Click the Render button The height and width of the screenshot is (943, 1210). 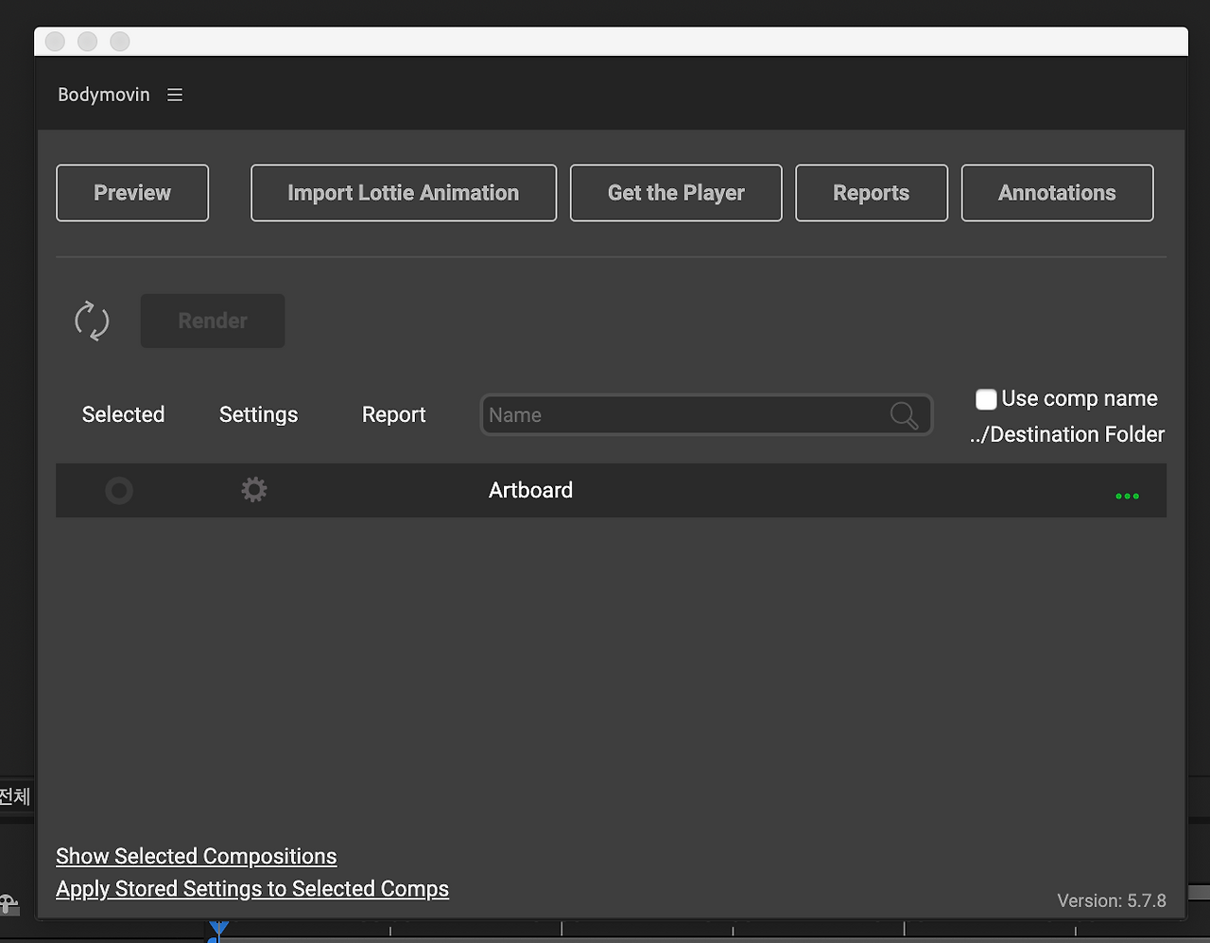point(213,321)
